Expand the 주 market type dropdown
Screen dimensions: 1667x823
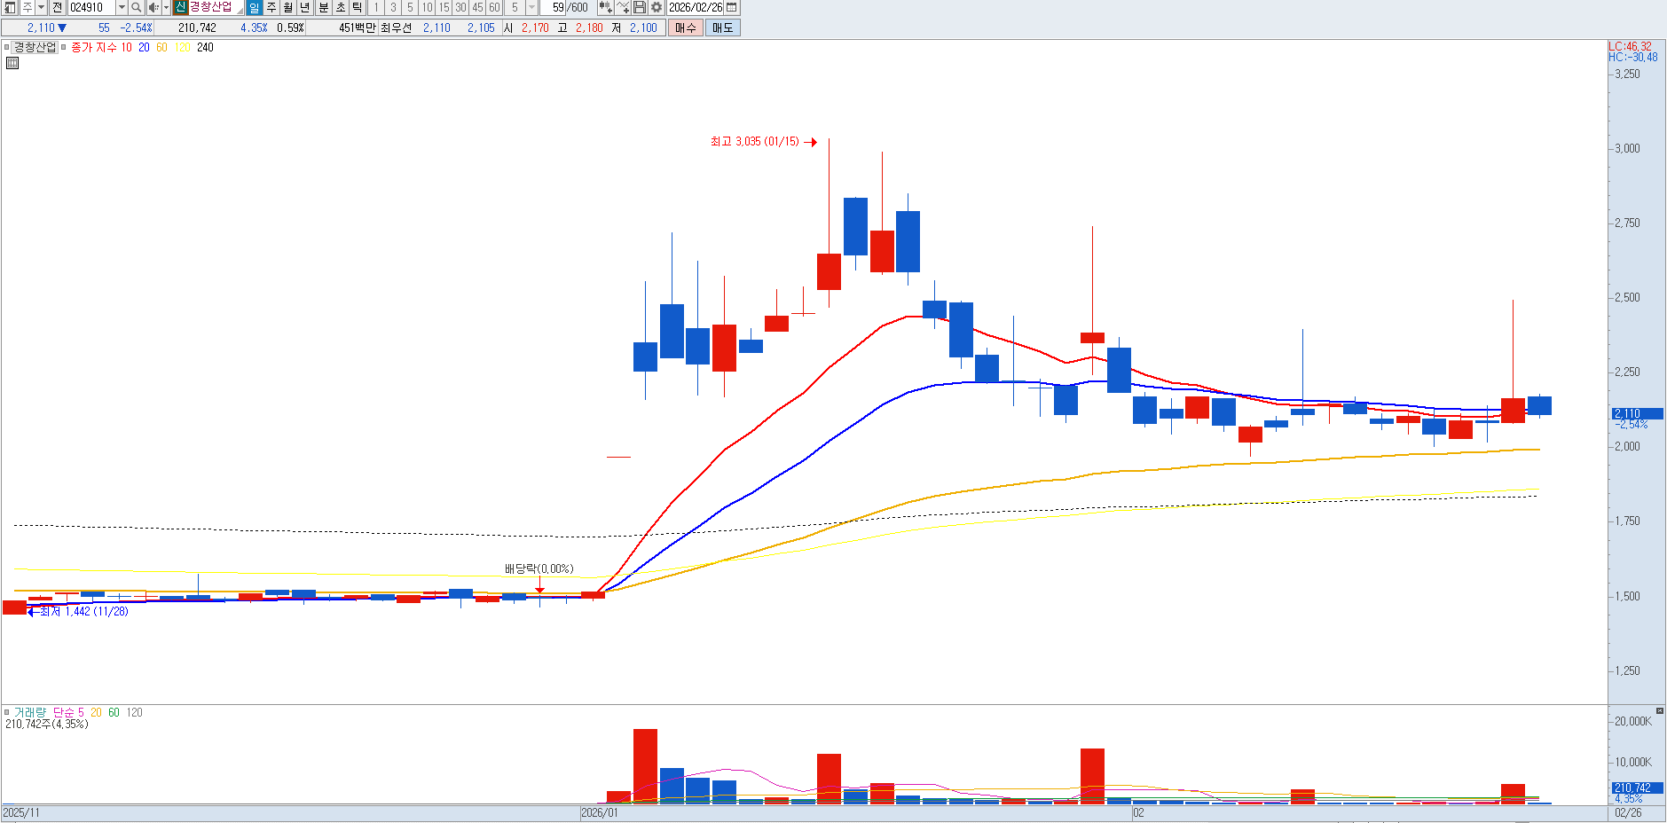tap(41, 7)
